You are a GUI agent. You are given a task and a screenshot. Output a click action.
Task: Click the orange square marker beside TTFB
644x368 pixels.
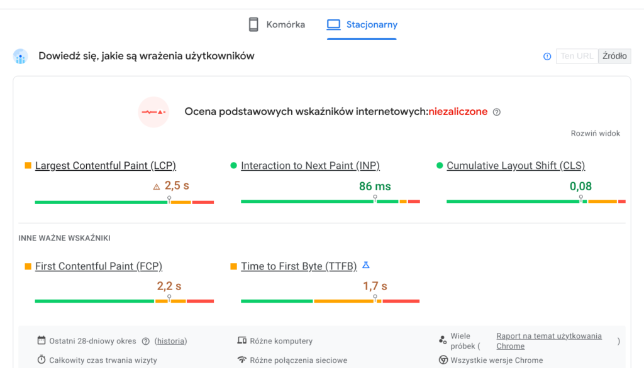point(234,266)
